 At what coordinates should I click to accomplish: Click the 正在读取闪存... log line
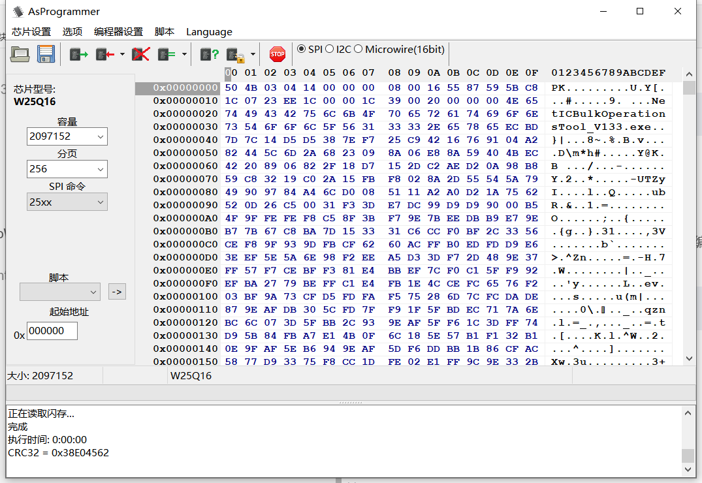41,414
